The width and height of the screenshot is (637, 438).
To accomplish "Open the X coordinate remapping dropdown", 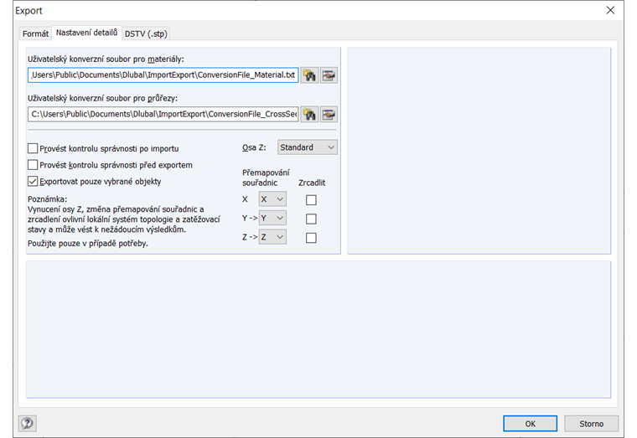I will click(272, 199).
